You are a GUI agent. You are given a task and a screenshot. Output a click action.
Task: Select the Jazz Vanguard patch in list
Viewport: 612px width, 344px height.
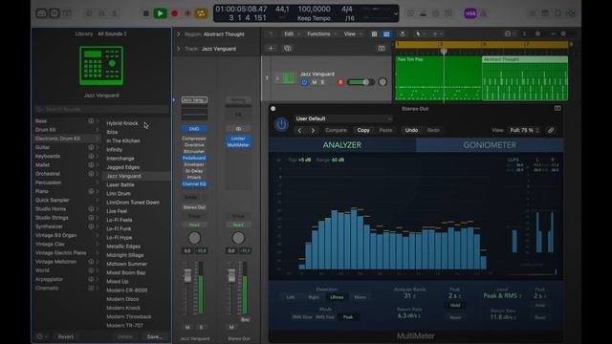[137, 176]
